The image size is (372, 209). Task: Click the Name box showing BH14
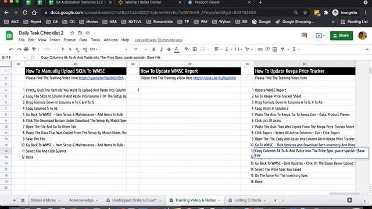point(13,57)
